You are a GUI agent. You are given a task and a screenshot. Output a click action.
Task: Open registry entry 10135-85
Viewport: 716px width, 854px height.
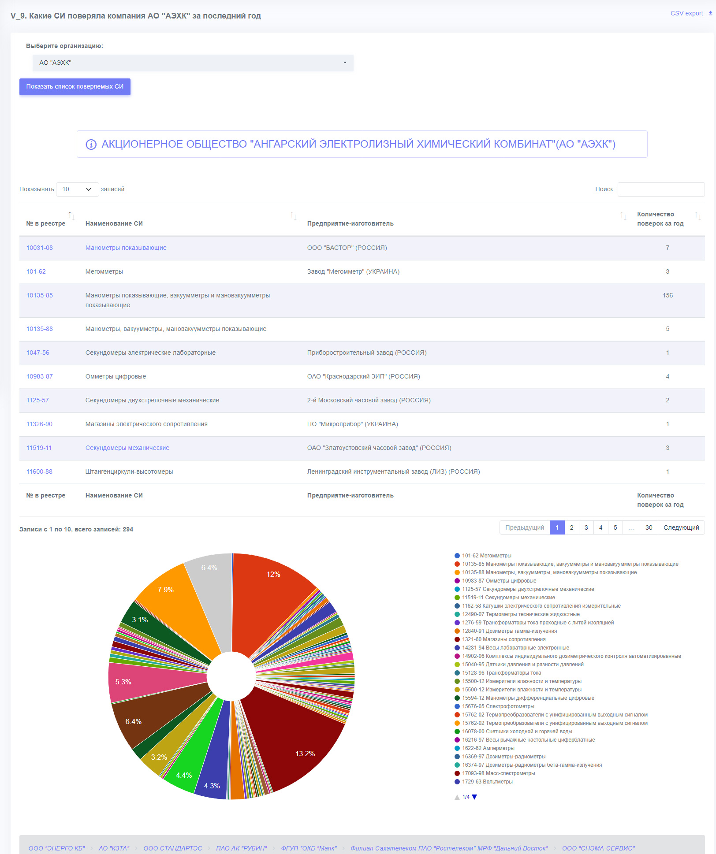tap(40, 295)
